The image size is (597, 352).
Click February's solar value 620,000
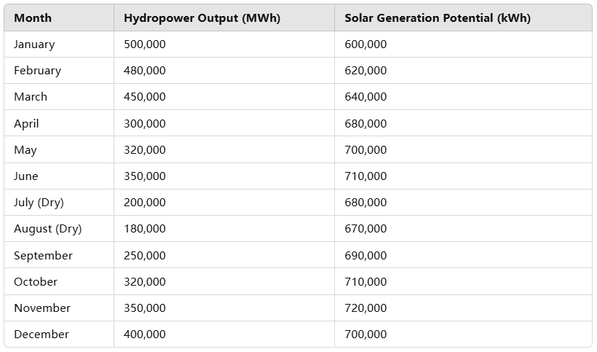coord(365,71)
